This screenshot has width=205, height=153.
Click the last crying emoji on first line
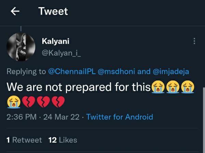tap(189, 87)
